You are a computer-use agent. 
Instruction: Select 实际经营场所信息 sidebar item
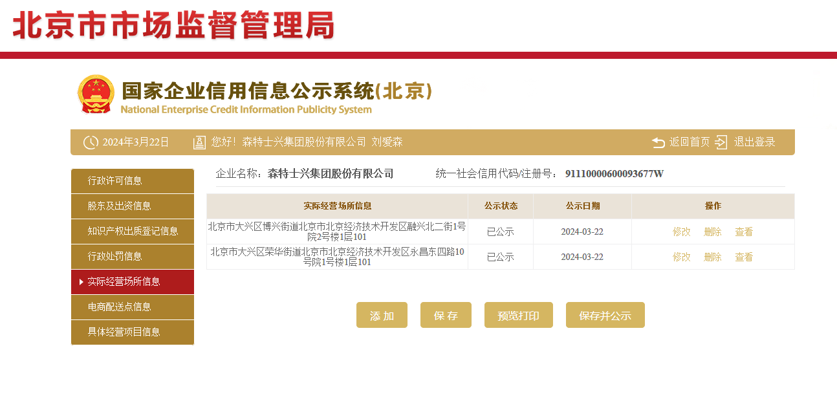pyautogui.click(x=133, y=282)
